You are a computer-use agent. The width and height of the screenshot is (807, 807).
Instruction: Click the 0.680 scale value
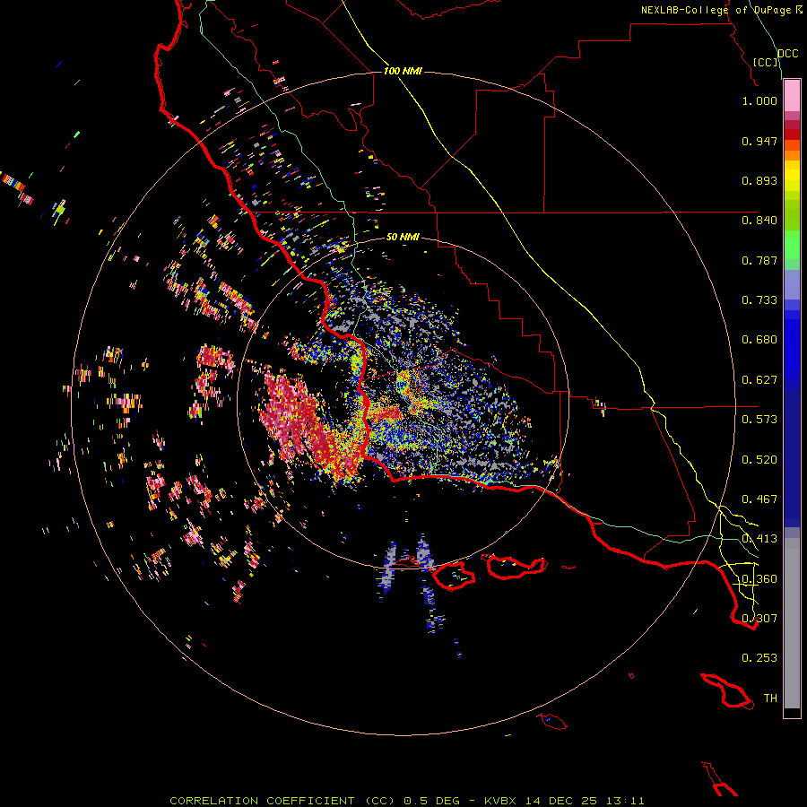(759, 340)
